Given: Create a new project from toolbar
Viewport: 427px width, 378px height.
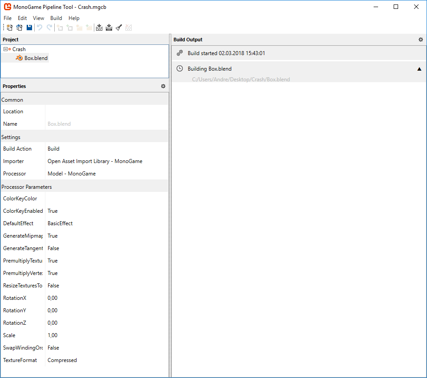Looking at the screenshot, I should click(9, 28).
